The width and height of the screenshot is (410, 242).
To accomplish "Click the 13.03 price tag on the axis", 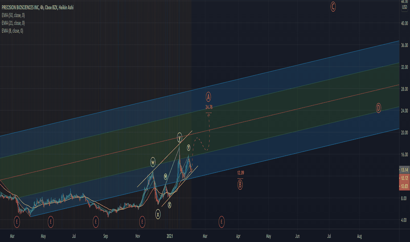I will (404, 186).
